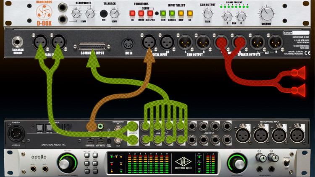
Task: Push the +48V phantom power button
Action: pos(87,163)
